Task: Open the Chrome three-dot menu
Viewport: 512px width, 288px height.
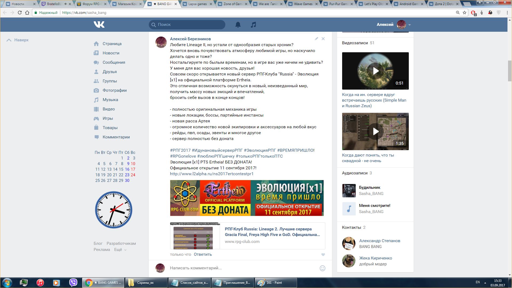Action: [507, 13]
